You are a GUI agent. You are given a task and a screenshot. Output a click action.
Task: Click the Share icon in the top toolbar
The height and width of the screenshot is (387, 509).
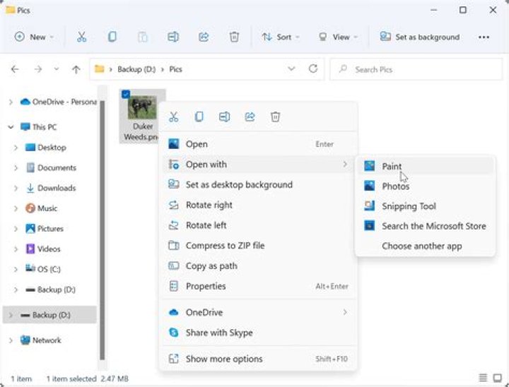[x=204, y=37]
